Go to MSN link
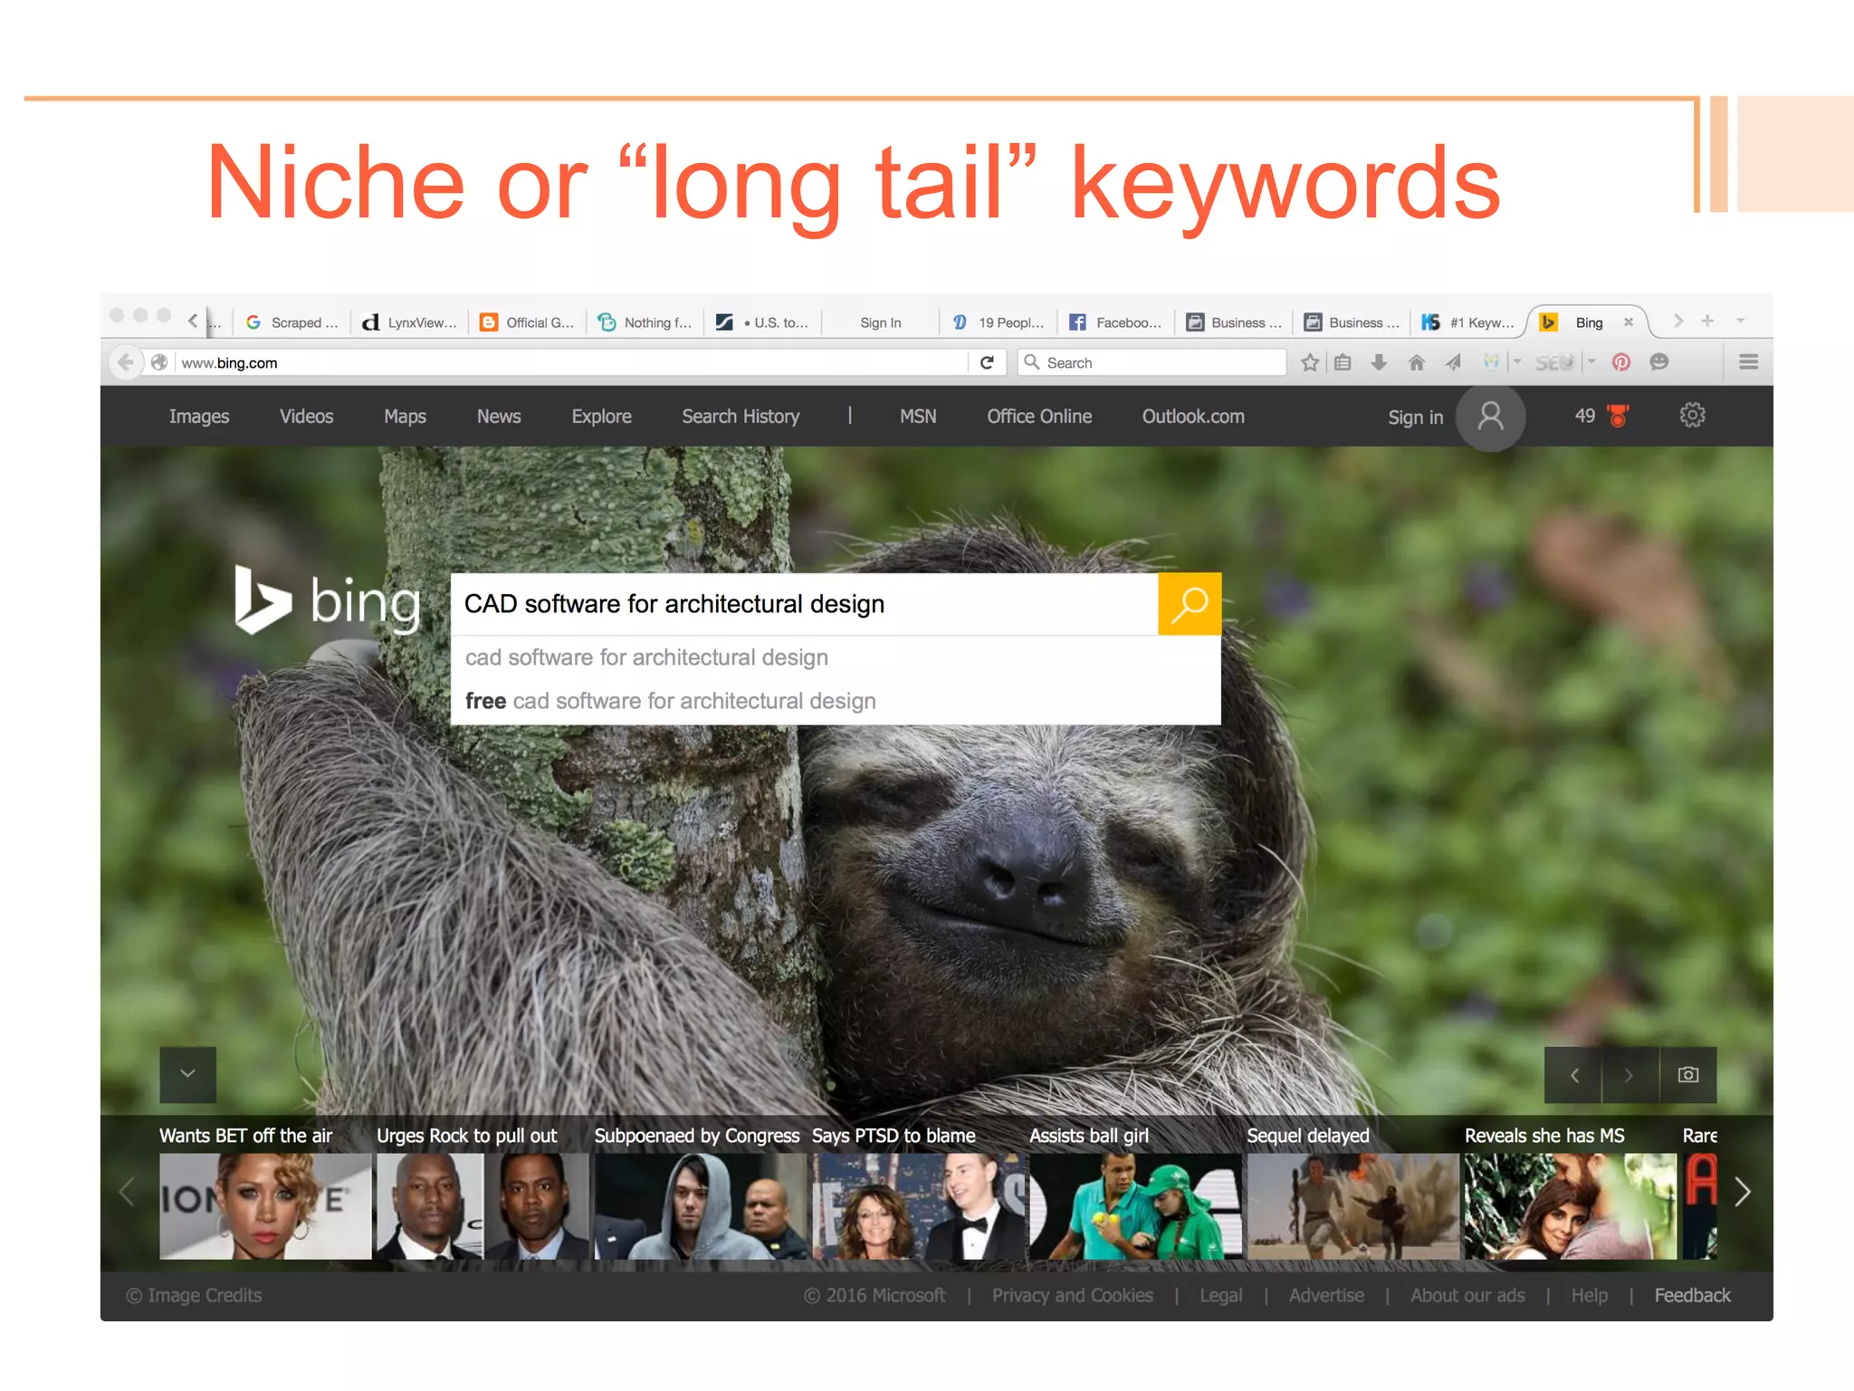Viewport: 1854px width, 1391px height. 918,417
